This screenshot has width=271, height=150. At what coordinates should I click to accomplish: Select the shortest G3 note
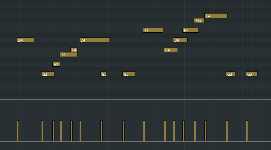[103, 74]
